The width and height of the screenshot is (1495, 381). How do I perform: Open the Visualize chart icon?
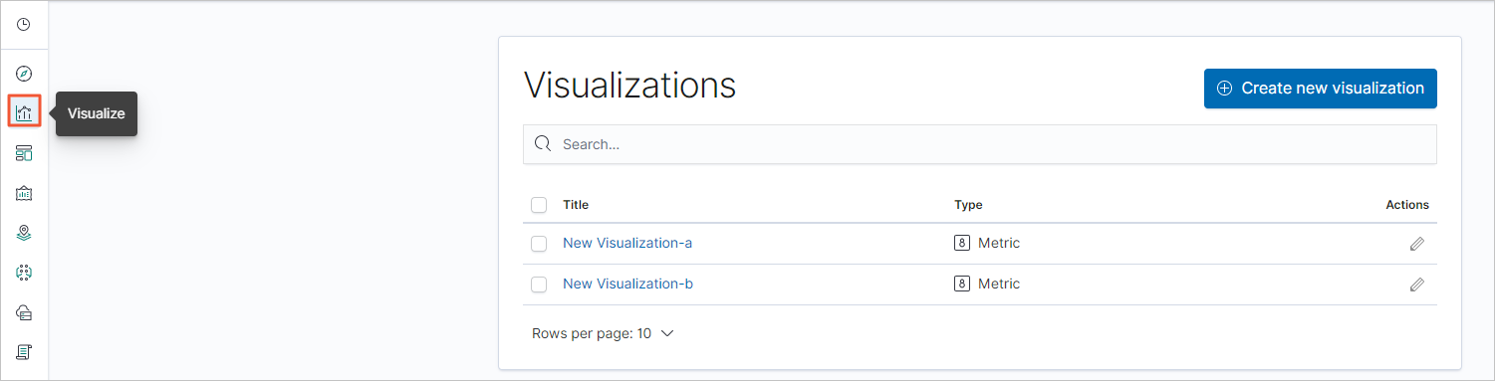(24, 112)
